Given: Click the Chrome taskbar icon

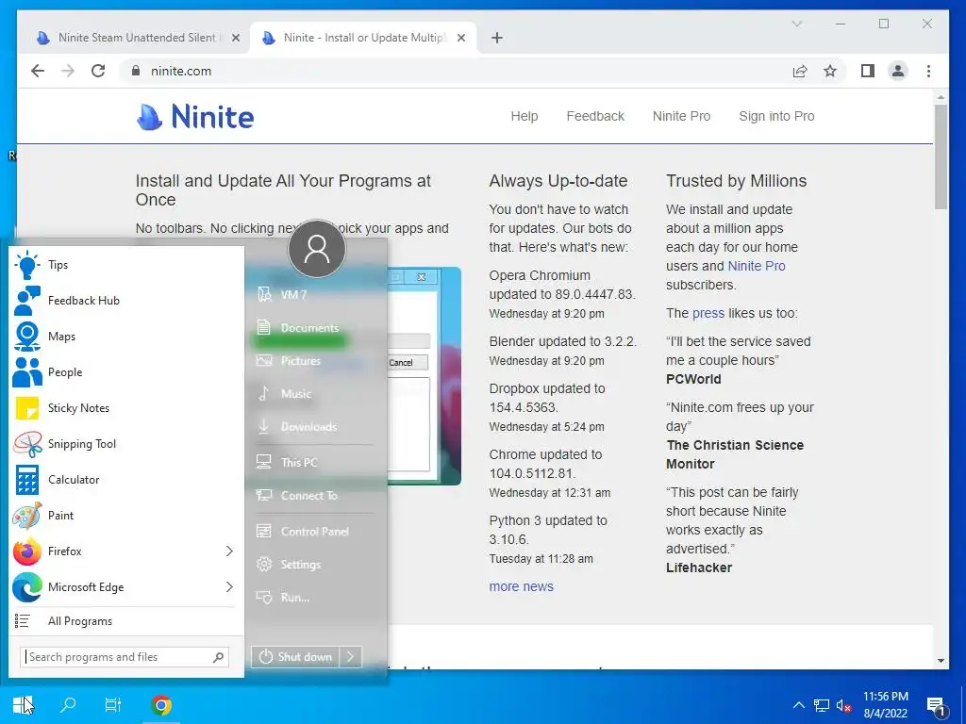Looking at the screenshot, I should click(161, 705).
